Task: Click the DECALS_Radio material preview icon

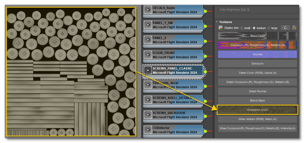Action: tap(148, 10)
